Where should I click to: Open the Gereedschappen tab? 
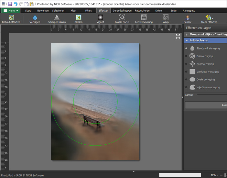click(122, 11)
